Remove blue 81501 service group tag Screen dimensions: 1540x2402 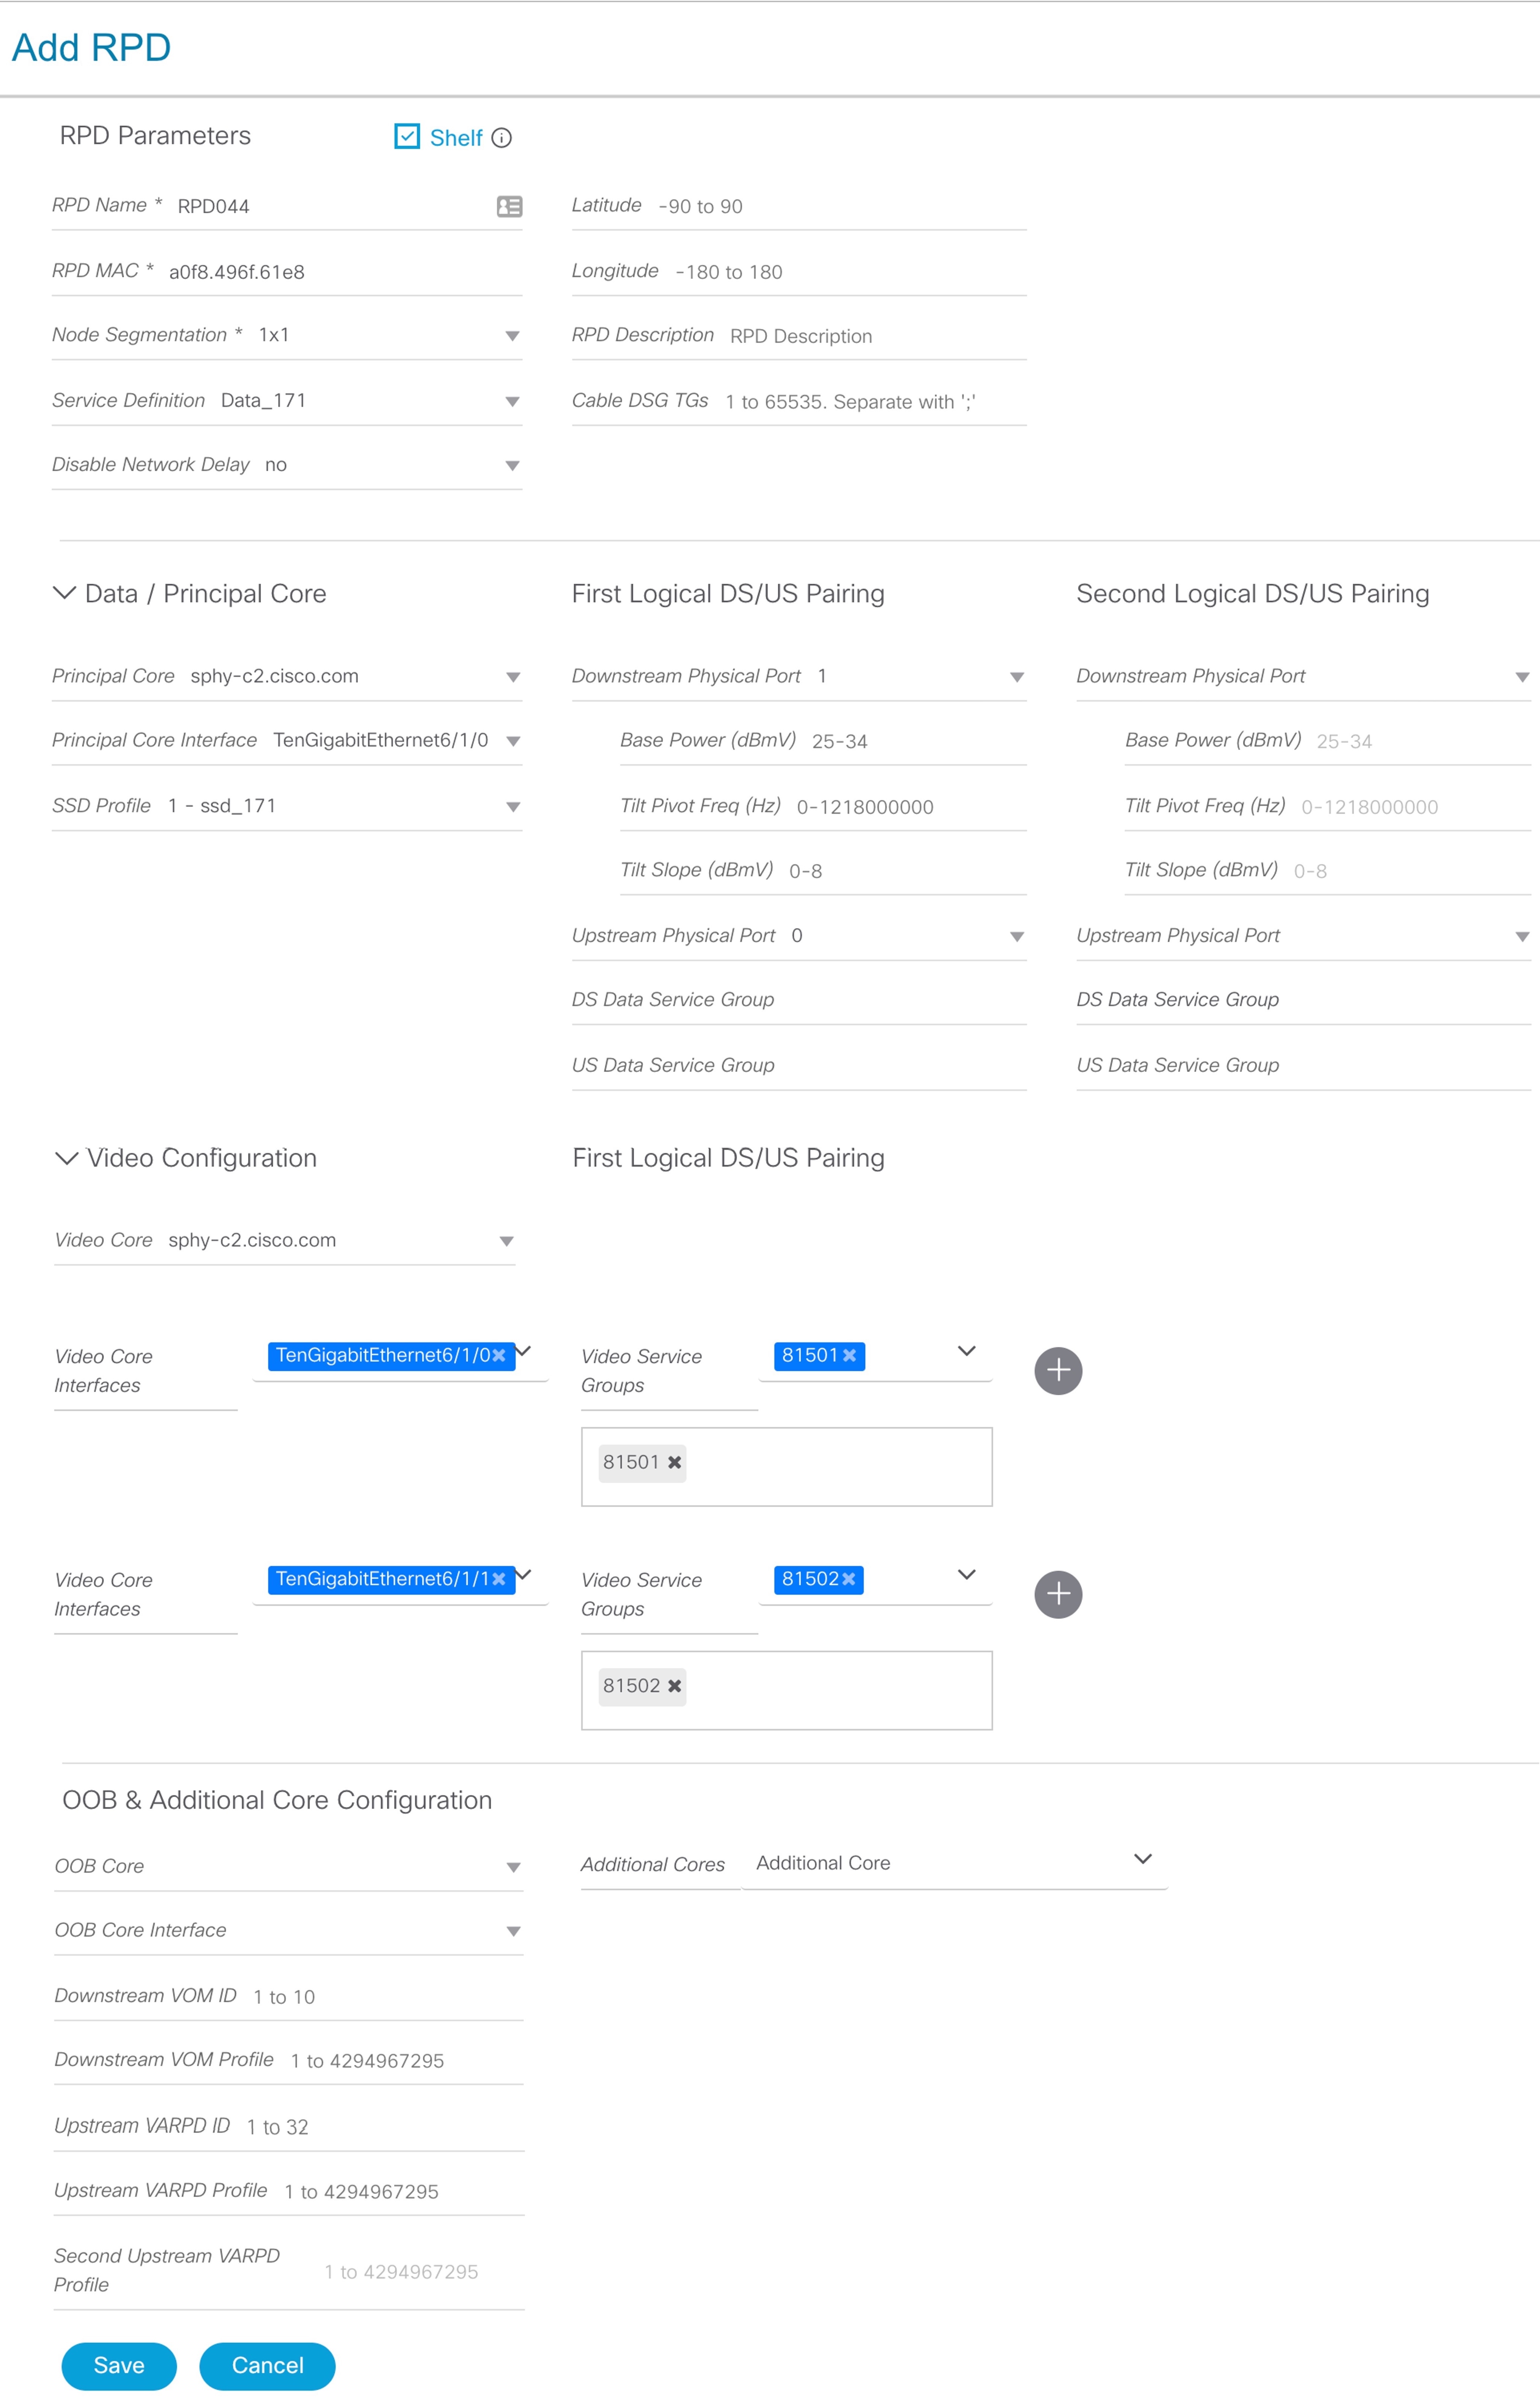(850, 1355)
